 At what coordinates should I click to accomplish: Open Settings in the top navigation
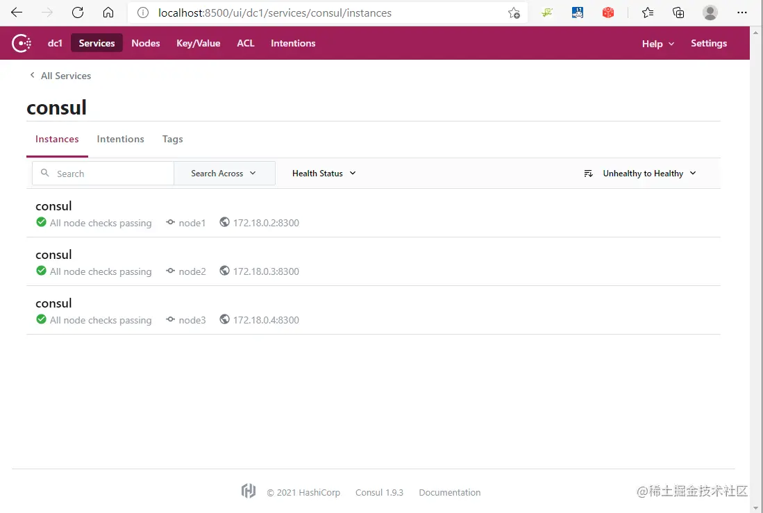tap(708, 43)
